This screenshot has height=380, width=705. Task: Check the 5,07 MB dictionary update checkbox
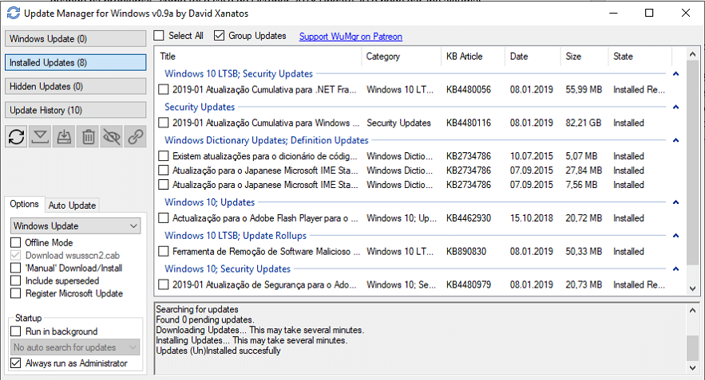coord(164,156)
